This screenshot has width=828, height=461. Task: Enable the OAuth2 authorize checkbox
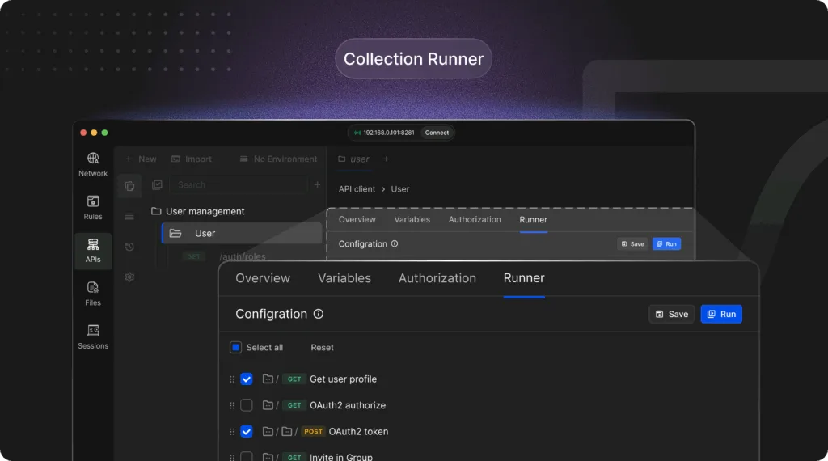247,405
